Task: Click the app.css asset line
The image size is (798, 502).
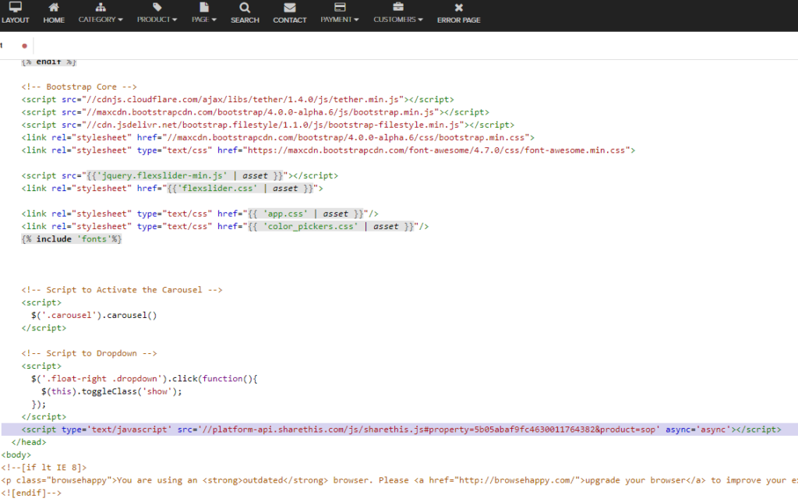Action: point(199,214)
